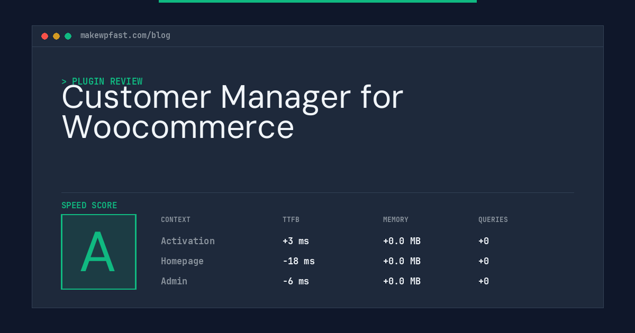Viewport: 635px width, 333px height.
Task: Click the grade A score box
Action: (x=98, y=252)
